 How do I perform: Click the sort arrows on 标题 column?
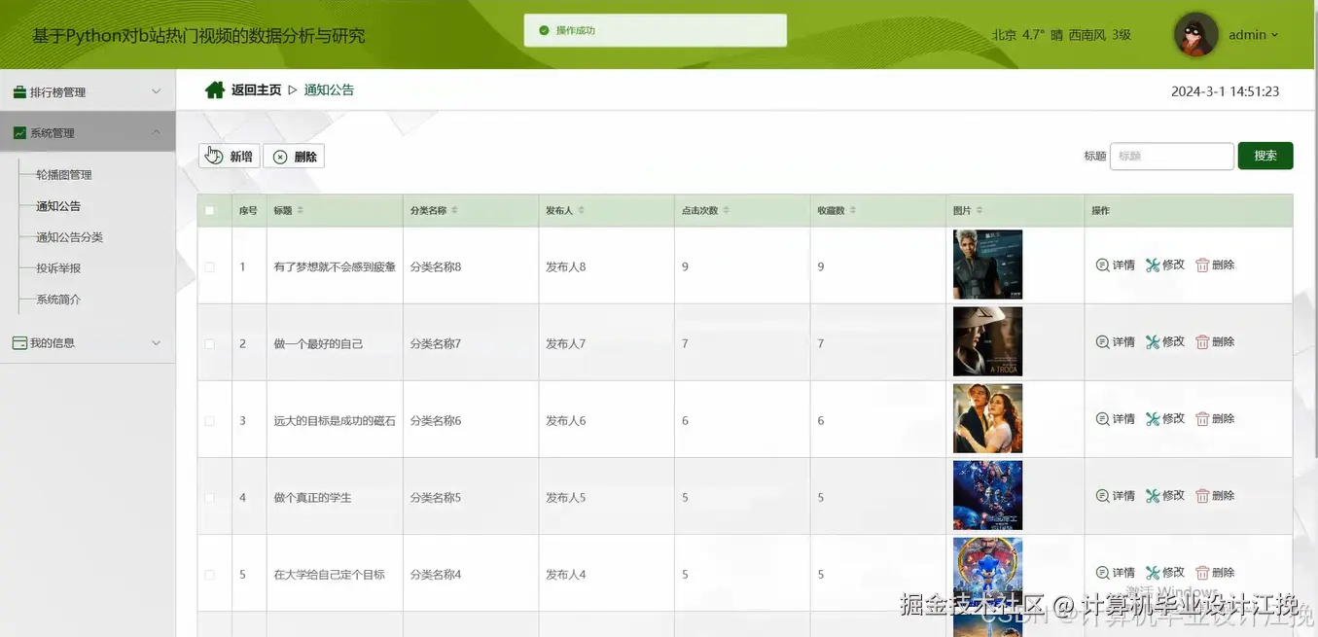(x=301, y=211)
